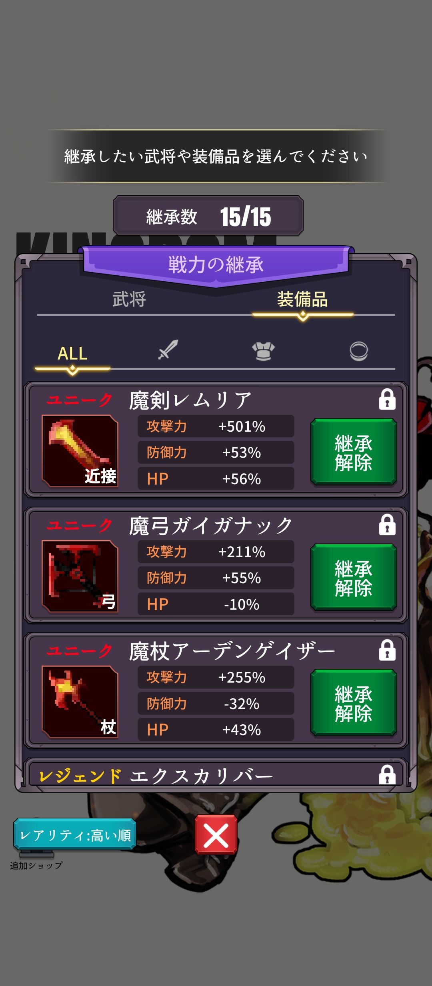Select the ALL equipment filter tab
Image resolution: width=432 pixels, height=986 pixels.
(72, 354)
